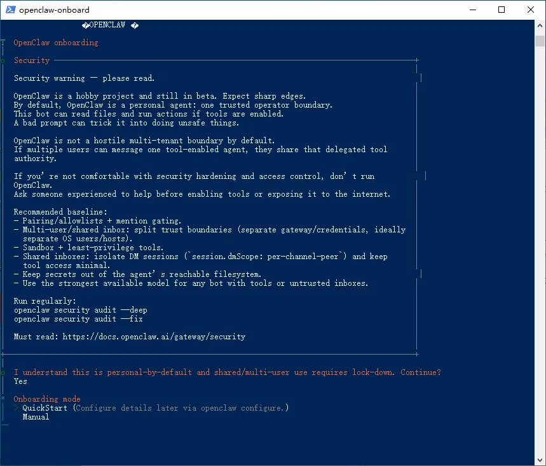Click the PowerShell icon in title bar
This screenshot has width=546, height=466.
(10, 10)
